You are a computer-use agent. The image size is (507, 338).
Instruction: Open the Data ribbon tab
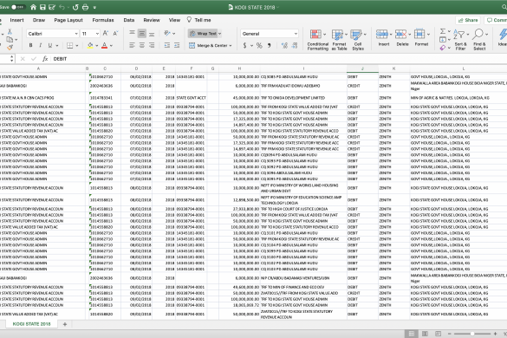128,20
